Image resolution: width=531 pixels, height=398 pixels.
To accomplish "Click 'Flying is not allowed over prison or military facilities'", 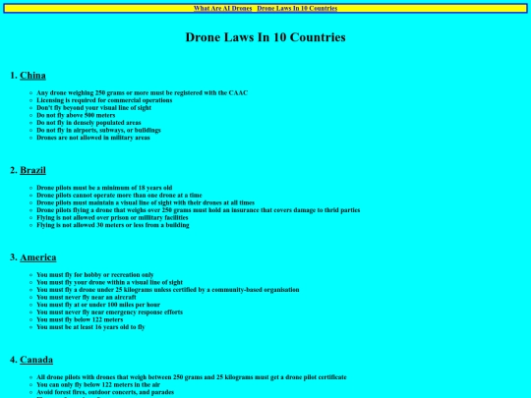I will 112,217.
